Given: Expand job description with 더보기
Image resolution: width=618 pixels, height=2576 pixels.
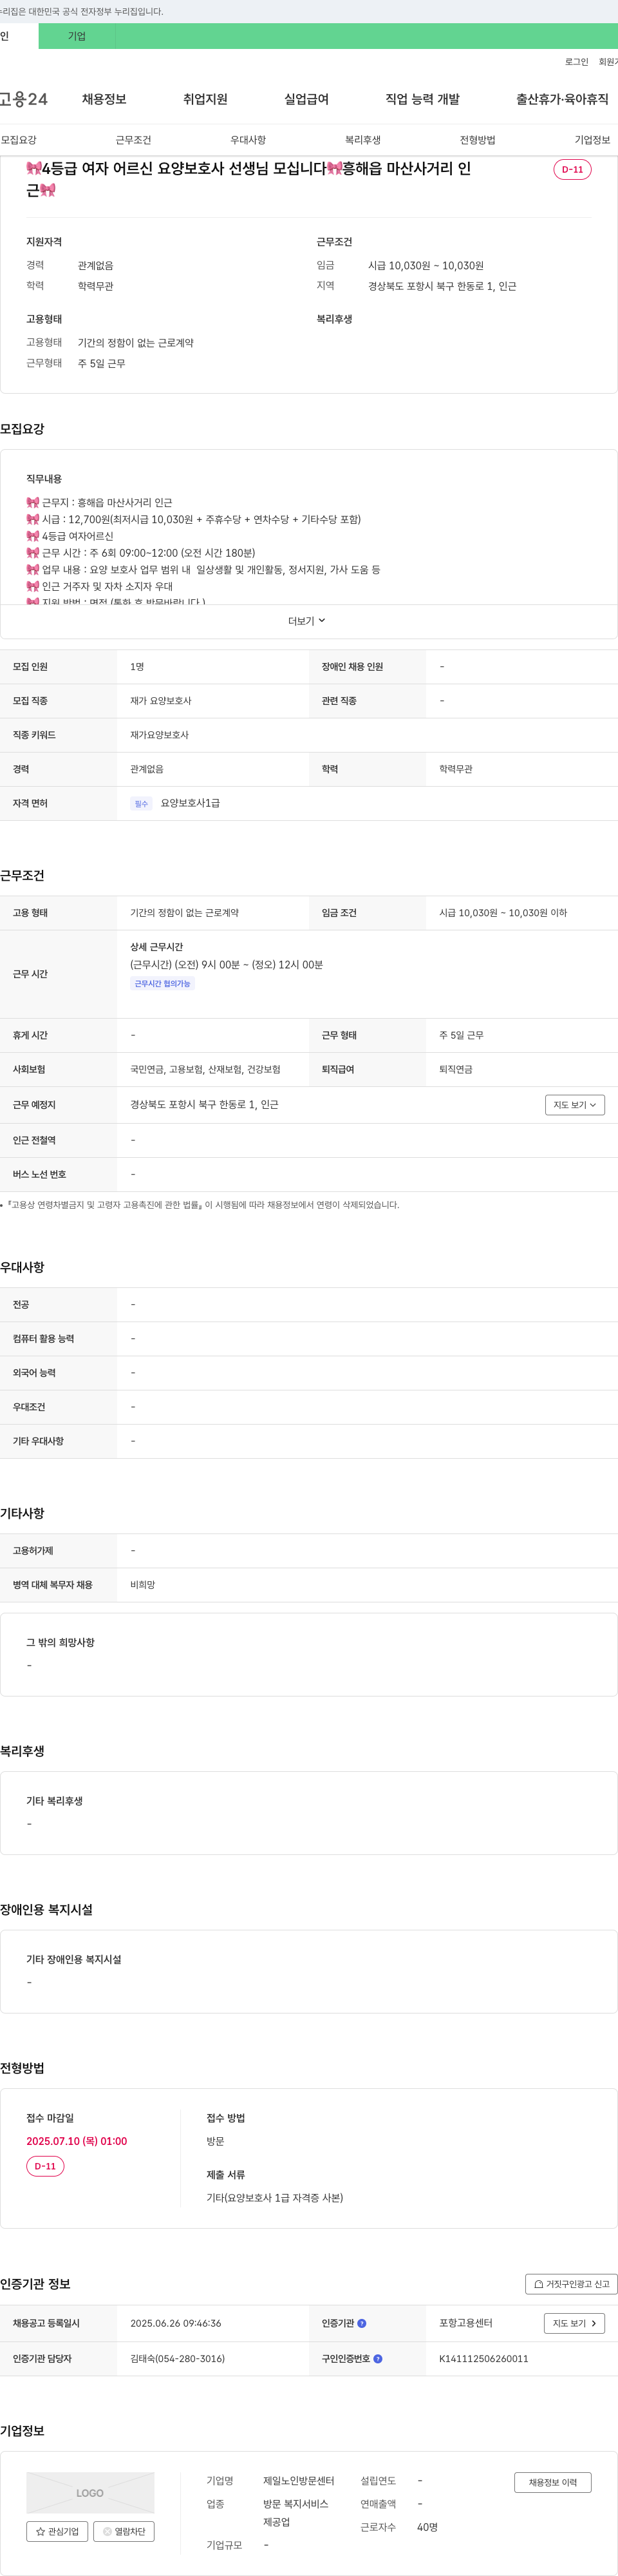Looking at the screenshot, I should (x=306, y=621).
